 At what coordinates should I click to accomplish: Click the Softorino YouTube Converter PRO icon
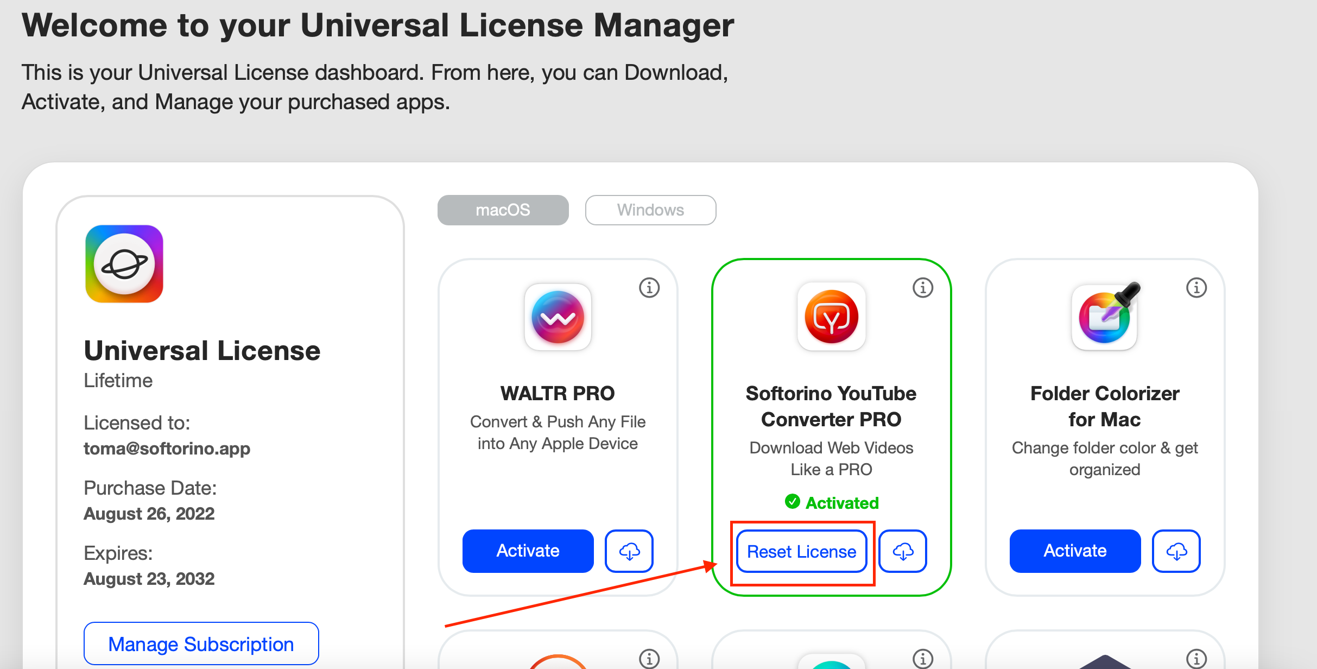(x=831, y=317)
